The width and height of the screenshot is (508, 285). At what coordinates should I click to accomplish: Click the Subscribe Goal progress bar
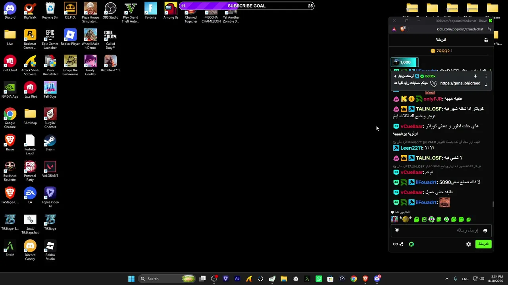coord(246,6)
